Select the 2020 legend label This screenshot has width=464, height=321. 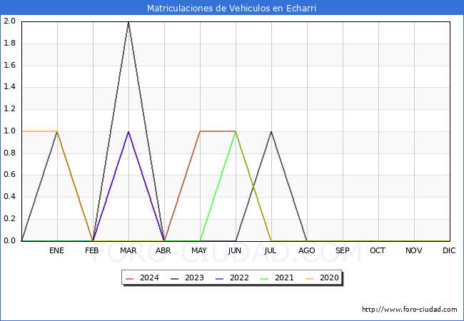(x=329, y=278)
